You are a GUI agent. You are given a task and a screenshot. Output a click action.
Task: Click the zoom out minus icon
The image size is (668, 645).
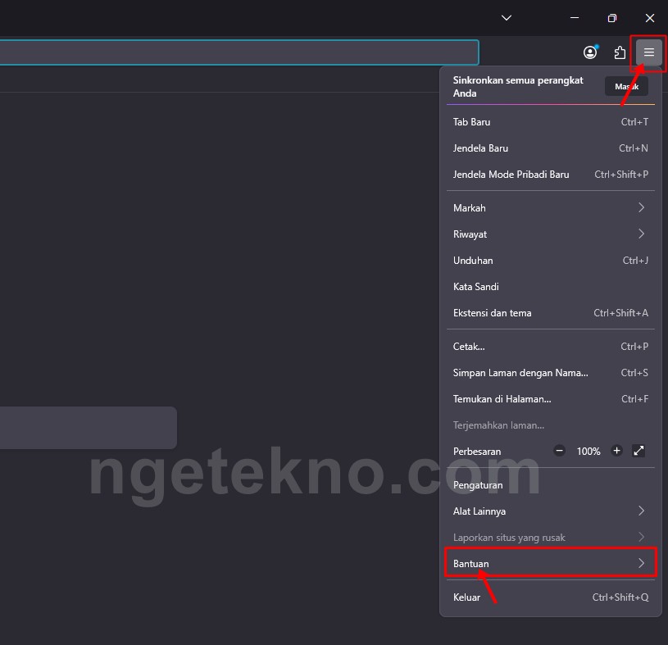559,451
